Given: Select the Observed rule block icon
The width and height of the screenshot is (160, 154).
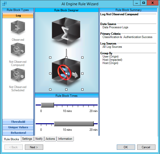Looking at the screenshot, I should pos(18,28).
